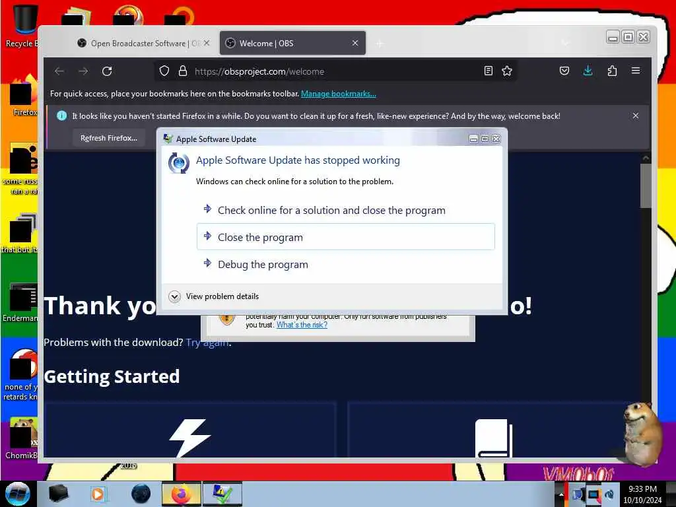676x507 pixels.
Task: Open the black box taskbar icon
Action: (58, 494)
